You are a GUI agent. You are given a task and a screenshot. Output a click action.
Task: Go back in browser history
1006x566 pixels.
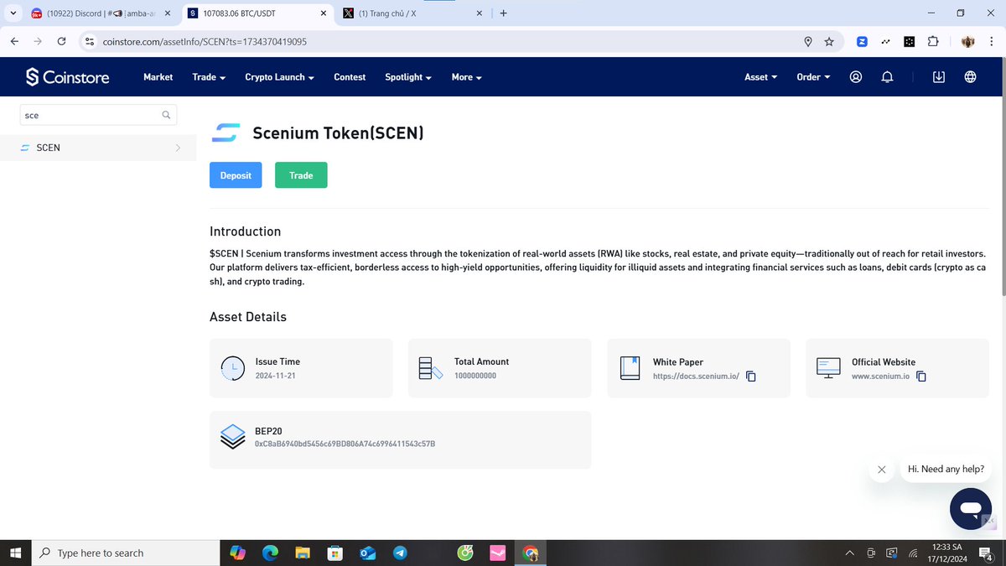point(15,41)
